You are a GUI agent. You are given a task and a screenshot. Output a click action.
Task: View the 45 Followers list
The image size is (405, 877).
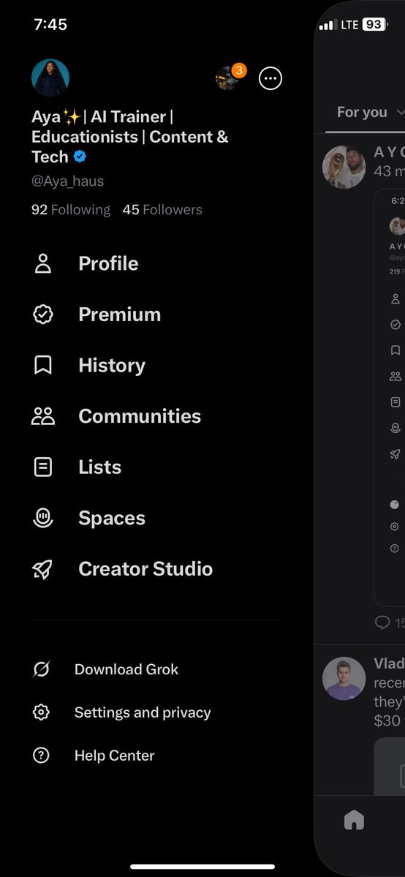point(162,210)
